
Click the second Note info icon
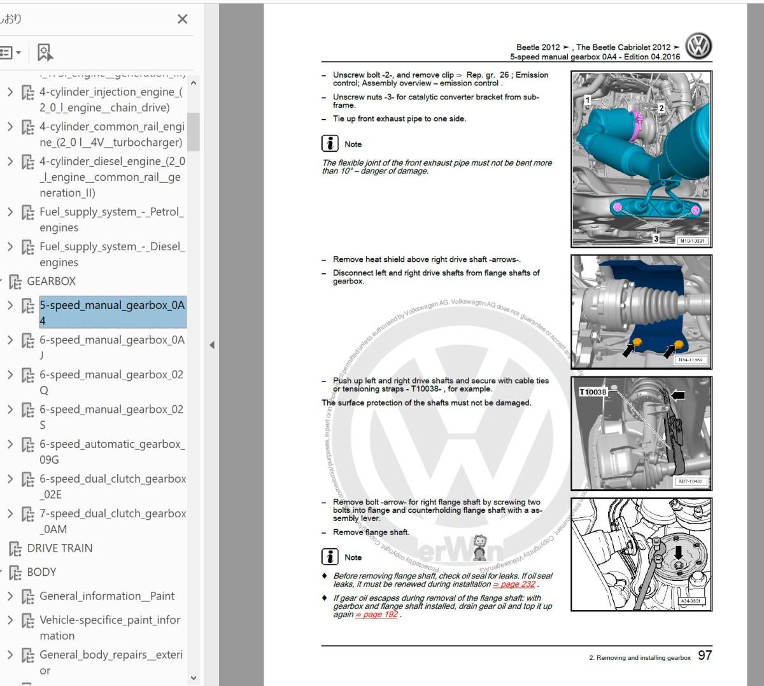click(x=330, y=557)
